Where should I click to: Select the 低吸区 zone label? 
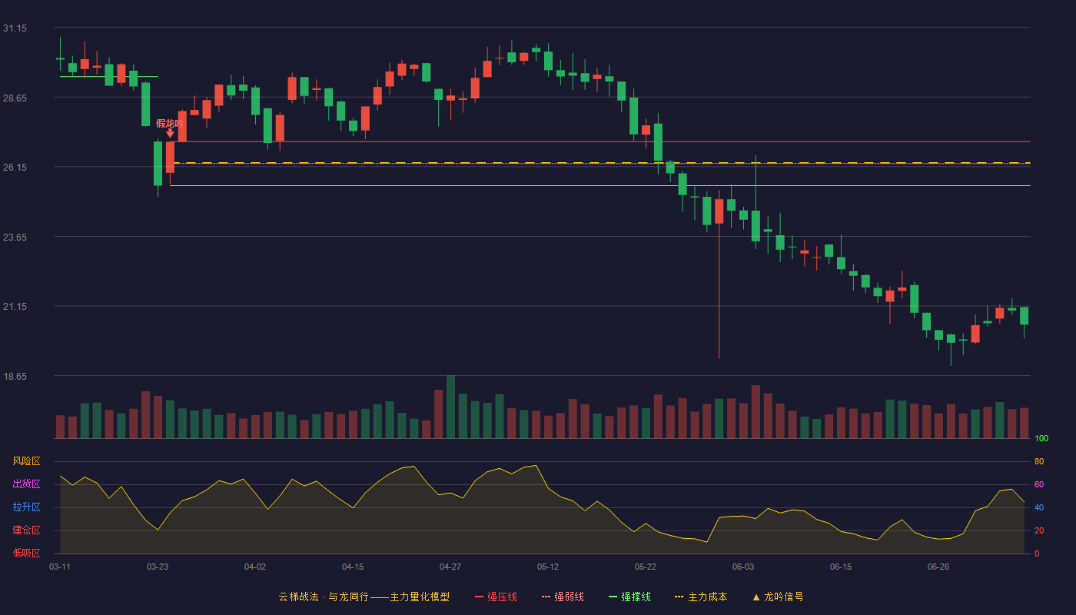tap(26, 553)
